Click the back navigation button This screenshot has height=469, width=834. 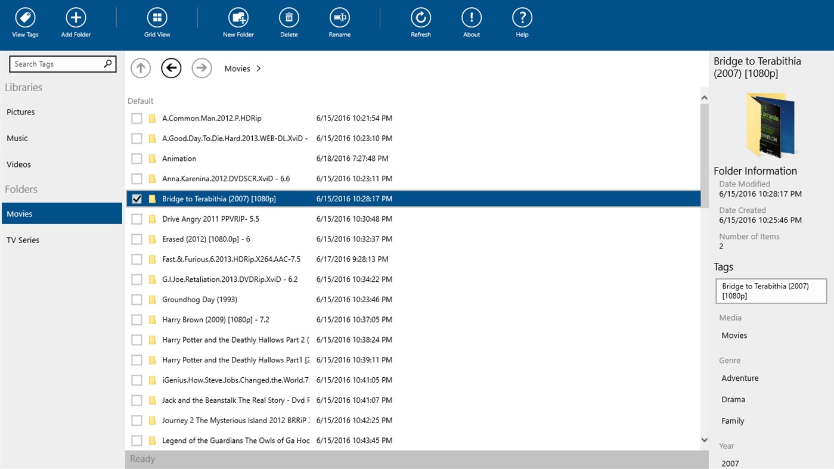tap(171, 68)
